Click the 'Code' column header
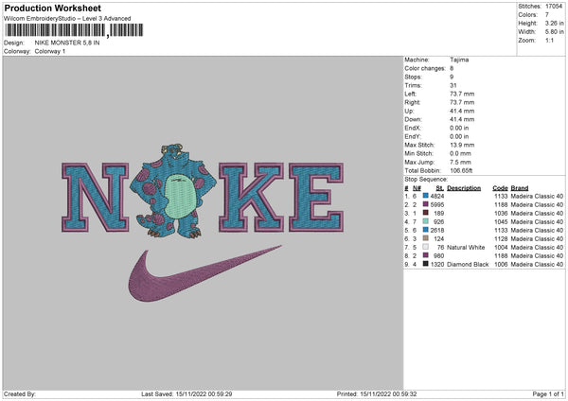 click(500, 188)
